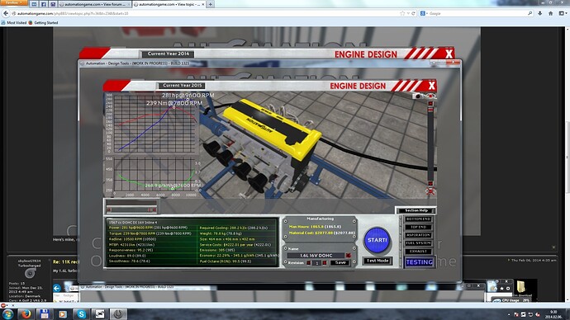Save the engine revision
The height and width of the screenshot is (320, 570).
[x=340, y=262]
